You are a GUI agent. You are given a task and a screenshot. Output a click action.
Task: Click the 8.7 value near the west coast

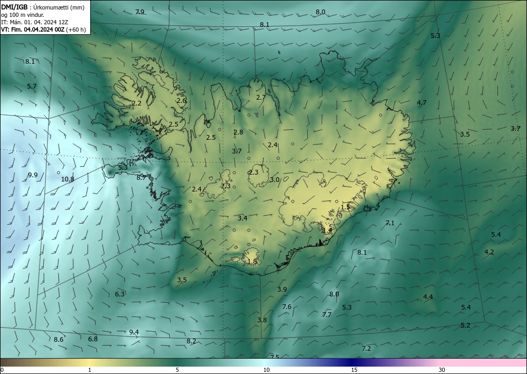click(141, 178)
